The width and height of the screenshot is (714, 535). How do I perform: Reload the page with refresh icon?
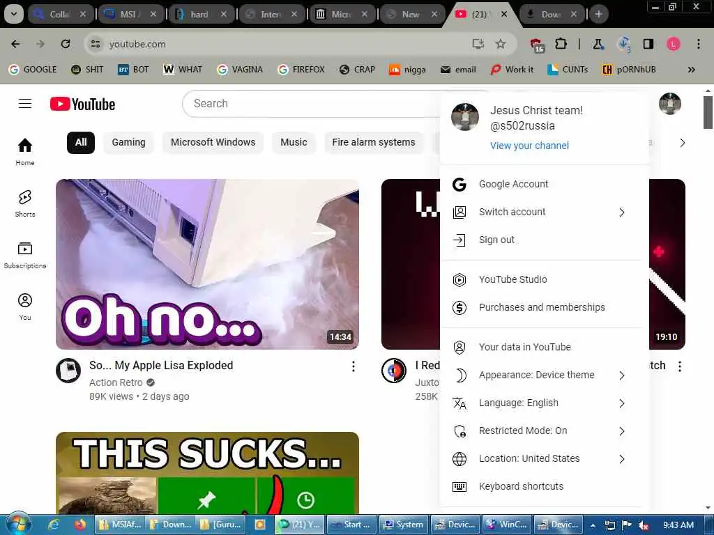click(x=66, y=44)
